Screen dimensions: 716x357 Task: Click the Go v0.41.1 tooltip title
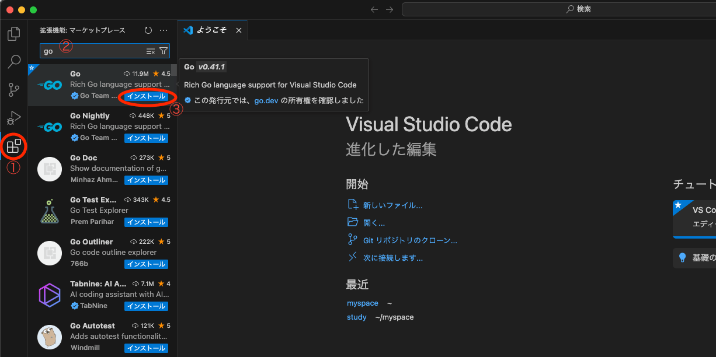pyautogui.click(x=204, y=67)
